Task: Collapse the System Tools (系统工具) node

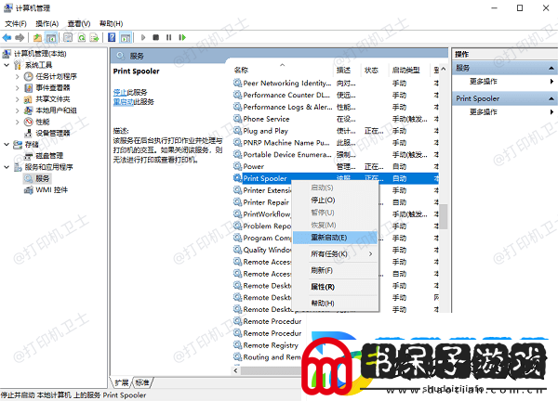Action: click(x=7, y=65)
